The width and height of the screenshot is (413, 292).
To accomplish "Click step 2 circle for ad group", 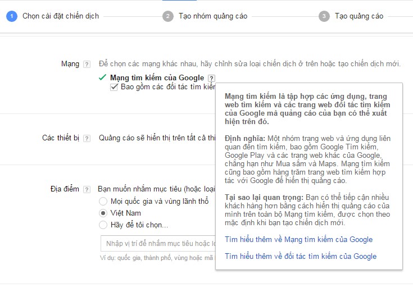I will 168,16.
